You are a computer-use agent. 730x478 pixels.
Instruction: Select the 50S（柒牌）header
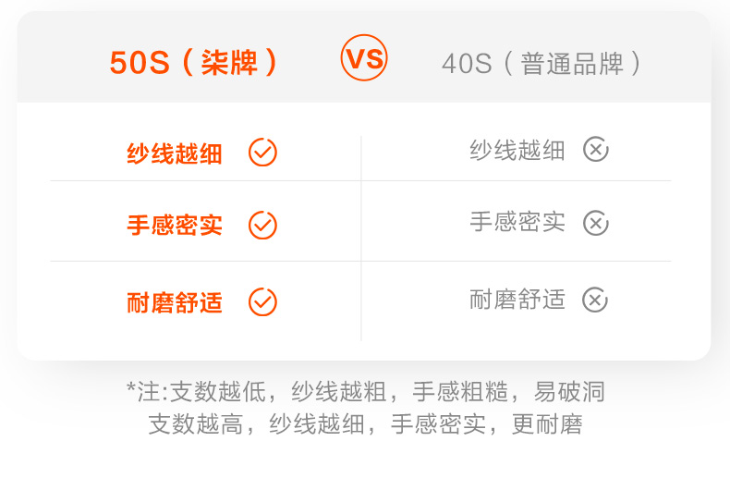pyautogui.click(x=194, y=62)
